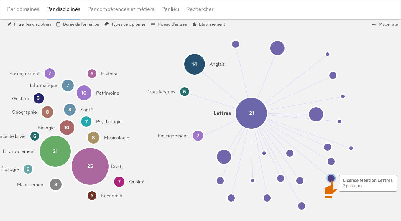Click the Droit, langues label
Screen dimensions: 401x221
pos(161,92)
